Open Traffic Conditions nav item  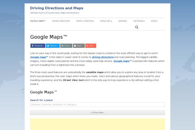click(x=85, y=21)
